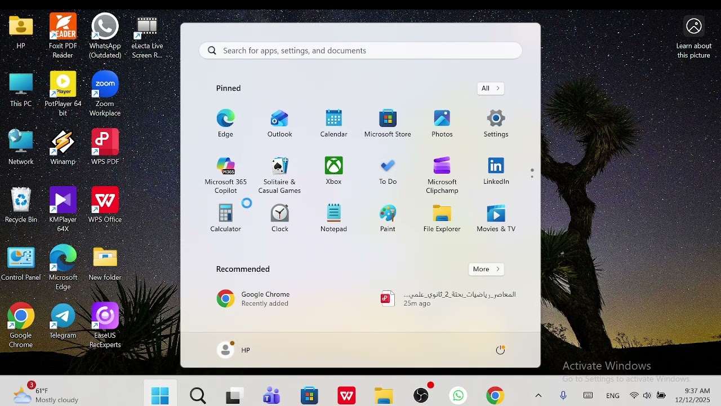Open Settings from the pinned apps
The width and height of the screenshot is (721, 406).
[496, 123]
